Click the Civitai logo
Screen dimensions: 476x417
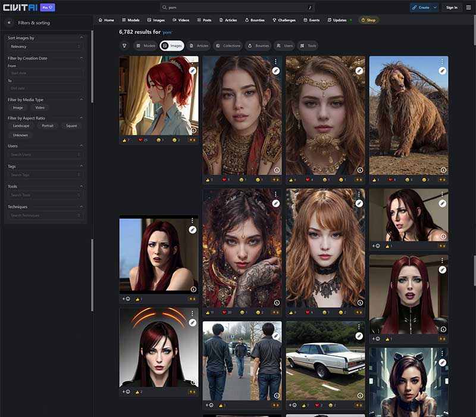(x=20, y=7)
